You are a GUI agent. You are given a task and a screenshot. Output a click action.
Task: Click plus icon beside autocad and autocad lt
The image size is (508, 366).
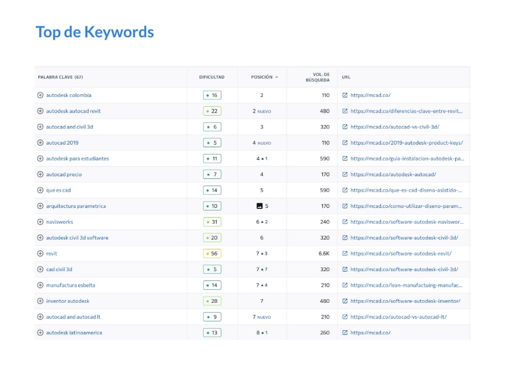(x=40, y=317)
